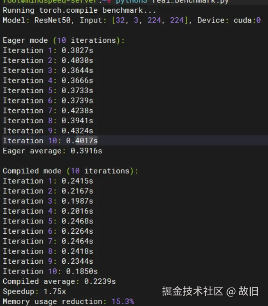Click the line 'Running torch.compile benchmark...'

pyautogui.click(x=79, y=10)
